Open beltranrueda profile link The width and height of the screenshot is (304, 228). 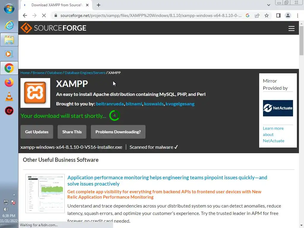pyautogui.click(x=110, y=104)
